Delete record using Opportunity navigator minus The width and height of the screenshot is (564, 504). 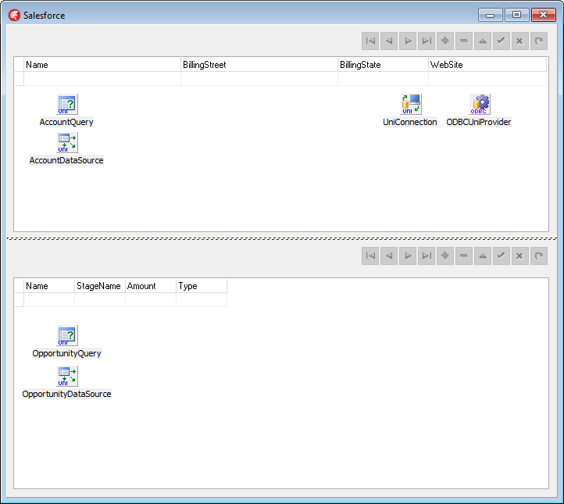[464, 256]
